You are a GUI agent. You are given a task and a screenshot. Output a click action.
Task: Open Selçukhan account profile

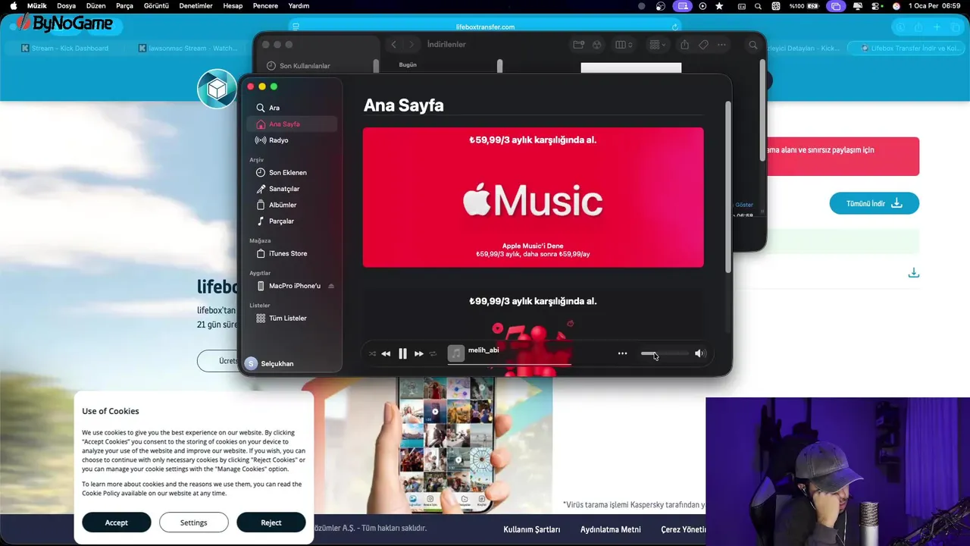pos(270,363)
